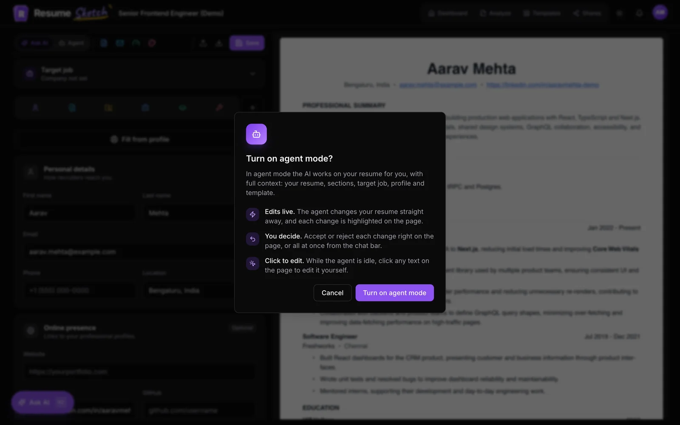Open the Shares nav item
Screen dimensions: 680x425
click(587, 13)
